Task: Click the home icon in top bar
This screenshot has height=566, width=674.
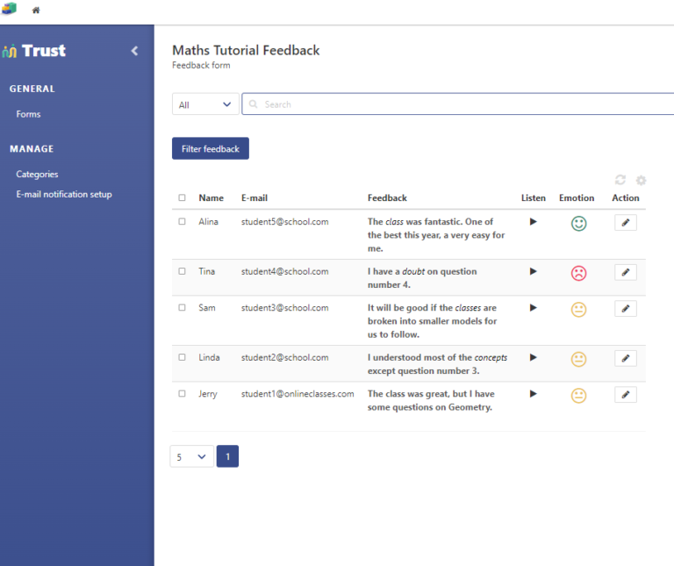Action: (x=36, y=11)
